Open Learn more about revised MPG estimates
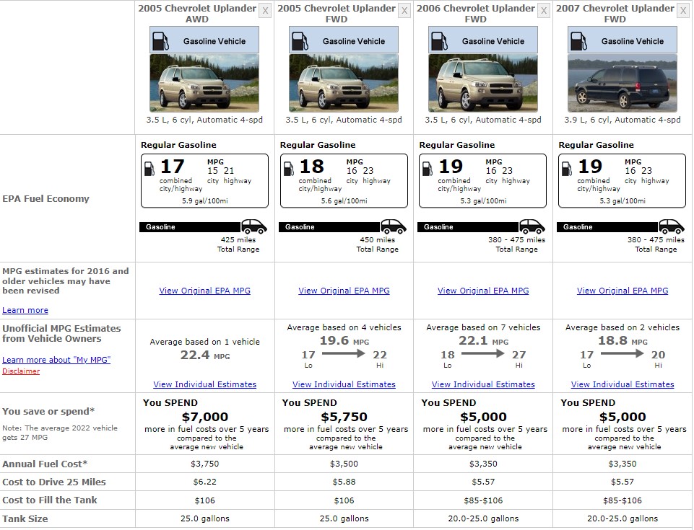Viewport: 694px width, 530px height. pos(25,310)
